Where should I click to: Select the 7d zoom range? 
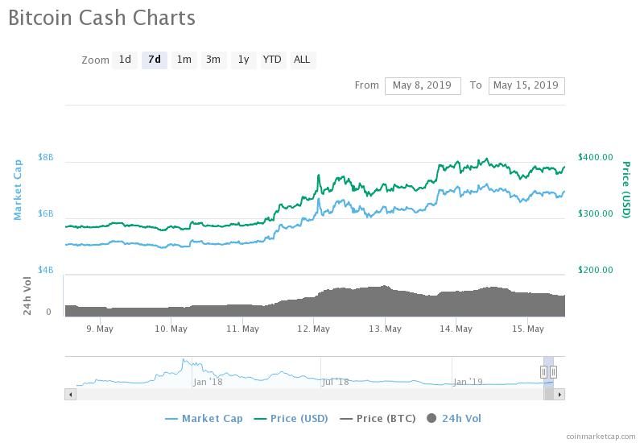pos(155,60)
